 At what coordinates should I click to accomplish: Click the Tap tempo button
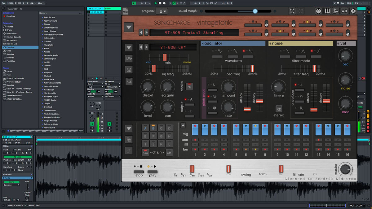pyautogui.click(x=4, y=3)
